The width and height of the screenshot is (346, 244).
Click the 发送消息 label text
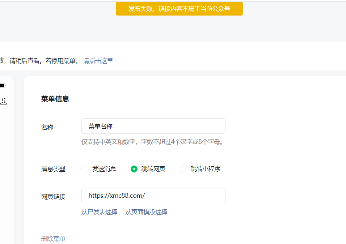pyautogui.click(x=104, y=169)
